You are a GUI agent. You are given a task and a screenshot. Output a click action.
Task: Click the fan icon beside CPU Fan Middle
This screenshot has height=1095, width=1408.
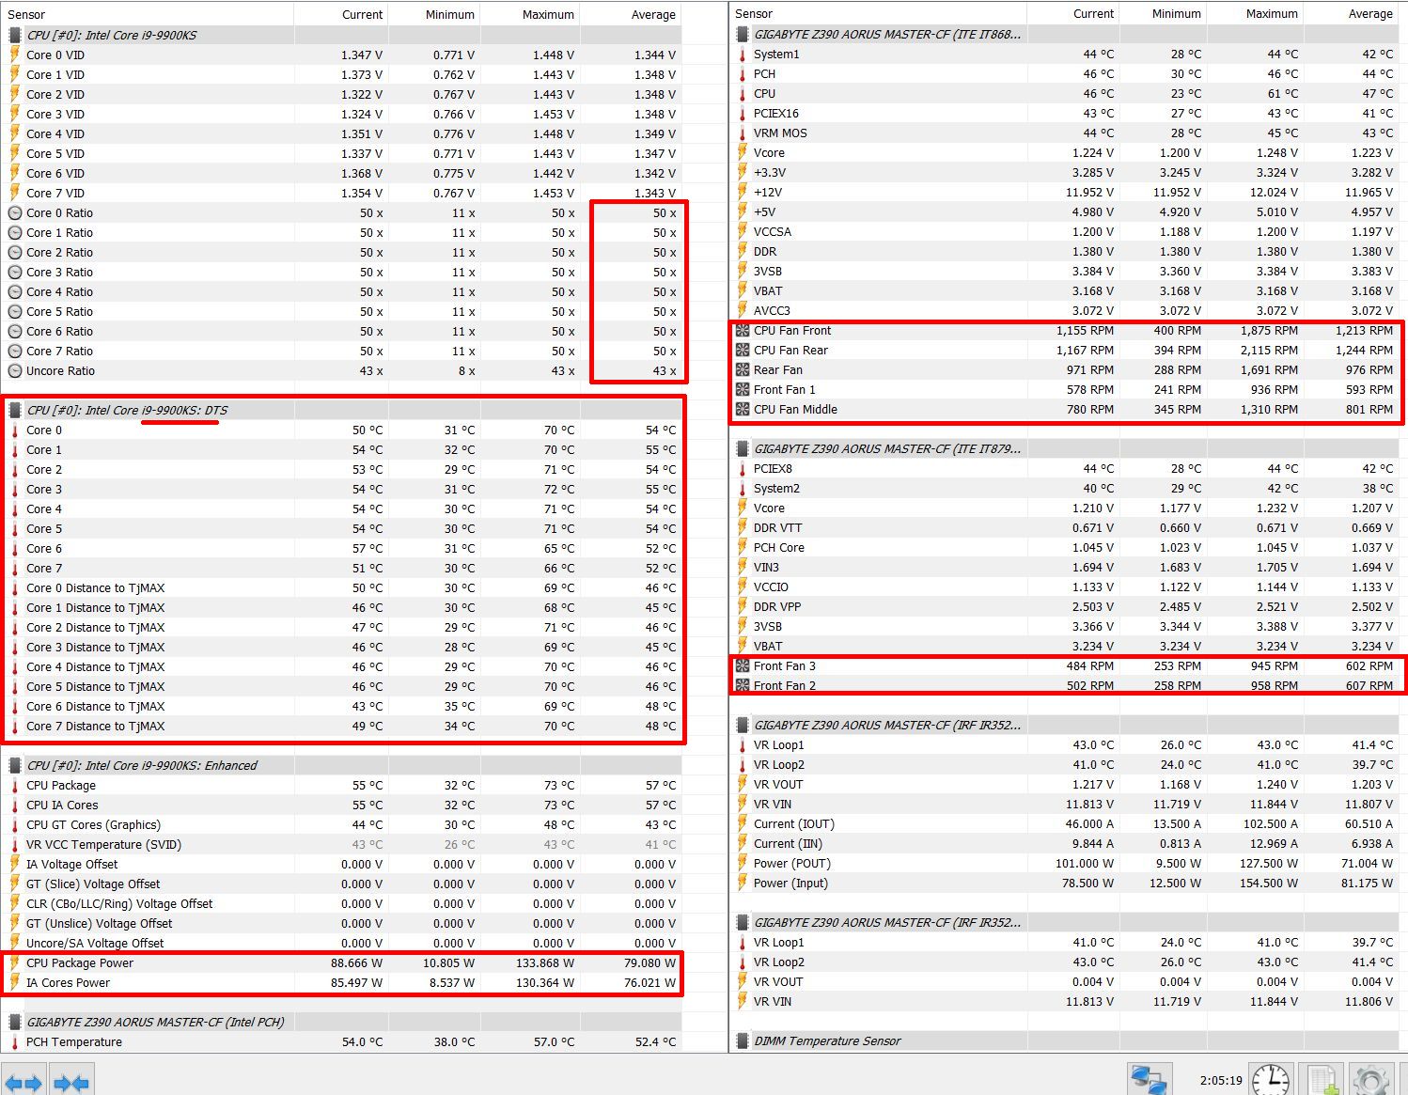[x=743, y=410]
